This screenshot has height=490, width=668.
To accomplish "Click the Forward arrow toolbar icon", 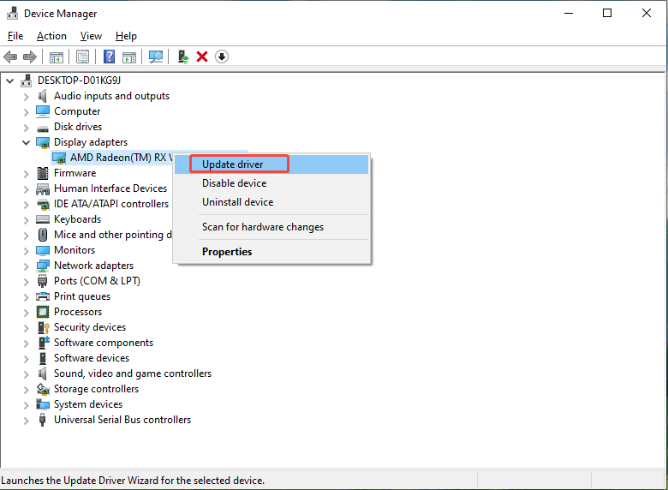I will pyautogui.click(x=30, y=57).
